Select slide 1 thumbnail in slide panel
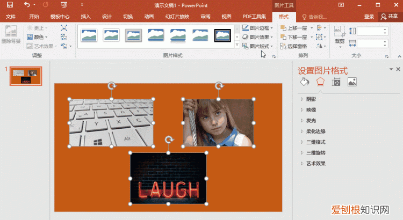 (x=26, y=76)
